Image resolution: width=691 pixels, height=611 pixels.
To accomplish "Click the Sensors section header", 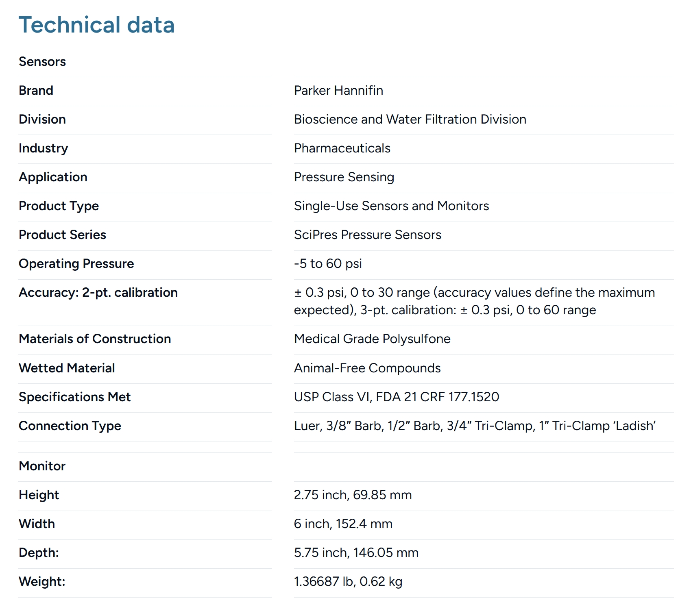I will coord(42,62).
